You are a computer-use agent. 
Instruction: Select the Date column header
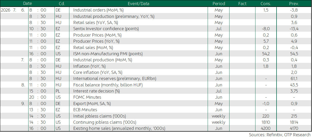click(x=27, y=4)
